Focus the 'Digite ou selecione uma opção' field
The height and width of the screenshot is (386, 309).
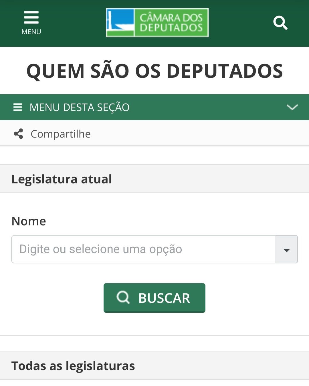click(x=143, y=249)
